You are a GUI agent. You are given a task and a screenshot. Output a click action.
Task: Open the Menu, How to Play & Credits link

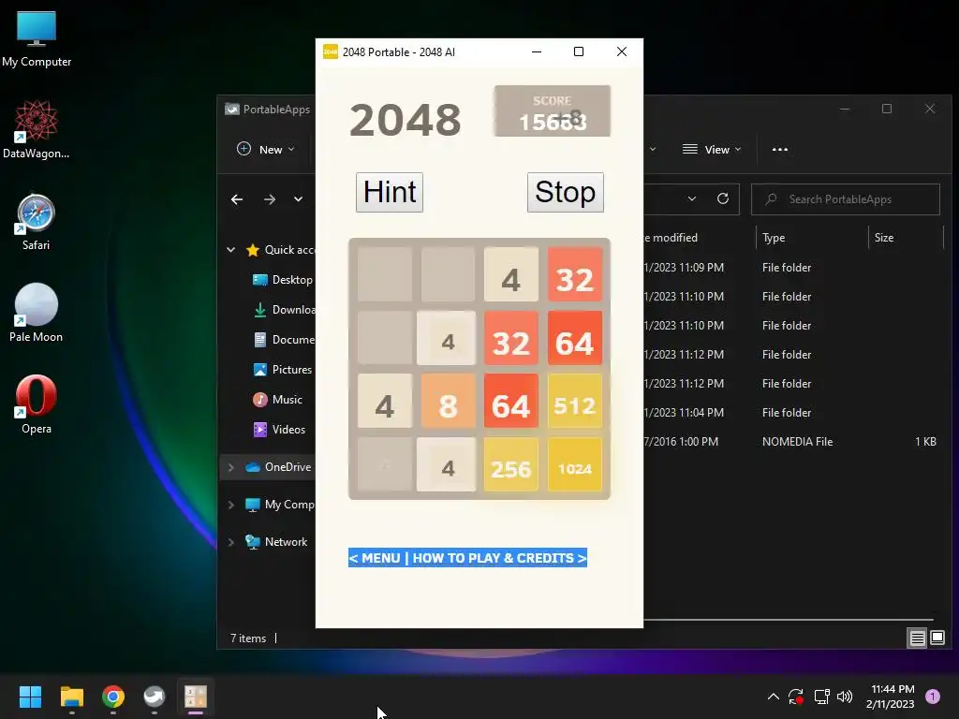[x=467, y=558]
